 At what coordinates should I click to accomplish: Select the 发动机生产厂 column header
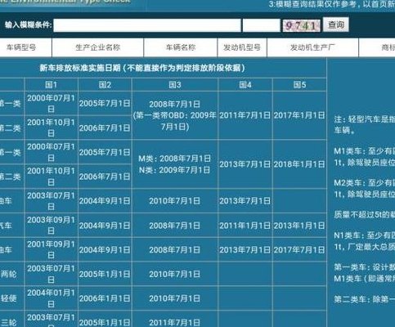tap(312, 47)
